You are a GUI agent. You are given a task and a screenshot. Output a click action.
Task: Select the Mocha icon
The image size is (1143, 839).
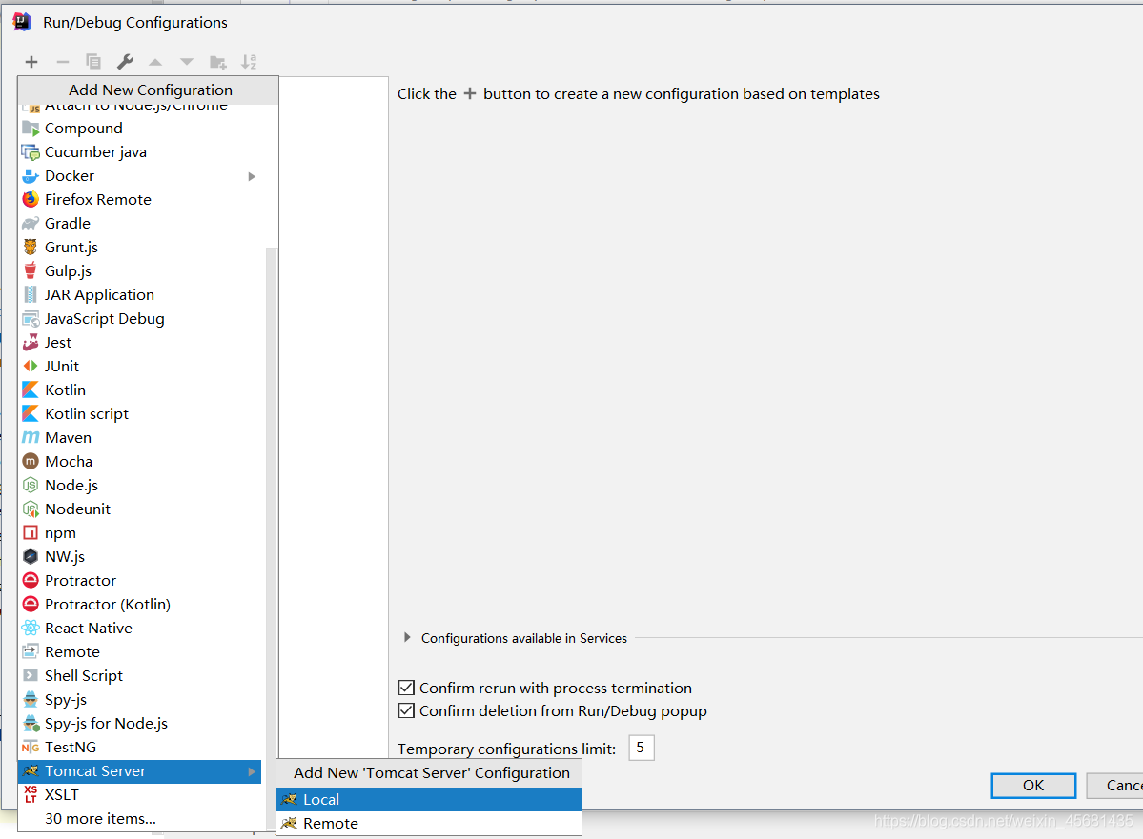click(31, 462)
